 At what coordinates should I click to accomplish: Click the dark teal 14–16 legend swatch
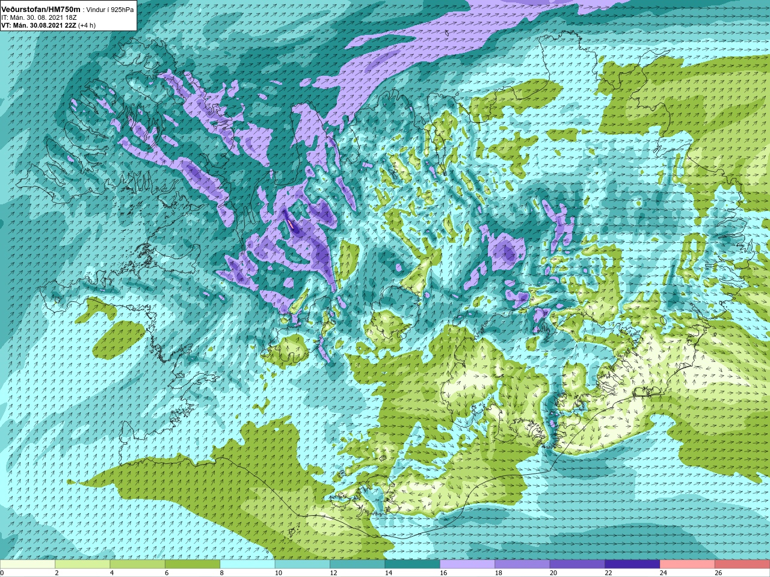[413, 565]
